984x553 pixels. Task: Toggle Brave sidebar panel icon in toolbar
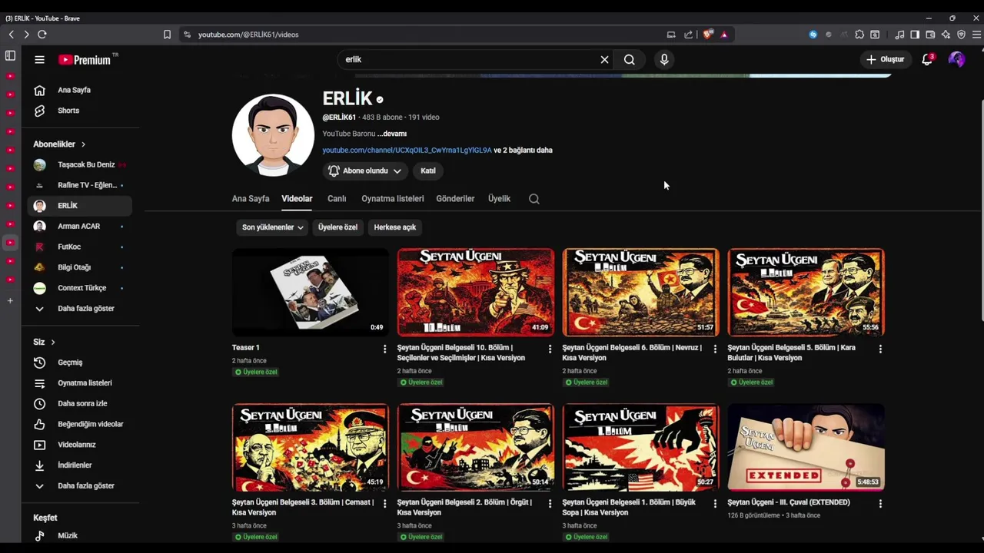(915, 35)
